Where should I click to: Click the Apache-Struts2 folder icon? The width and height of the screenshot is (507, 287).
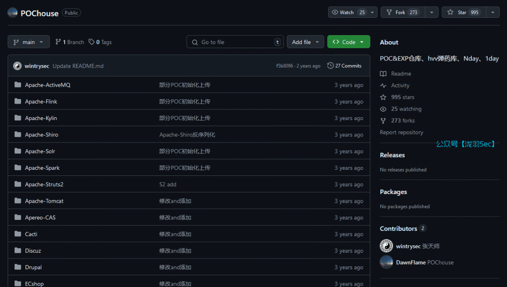pos(18,184)
